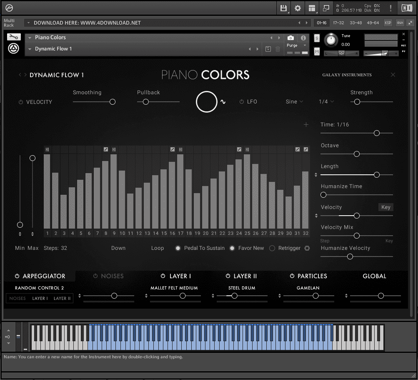Select the LAYER II random control target
This screenshot has height=380, width=418.
[62, 298]
